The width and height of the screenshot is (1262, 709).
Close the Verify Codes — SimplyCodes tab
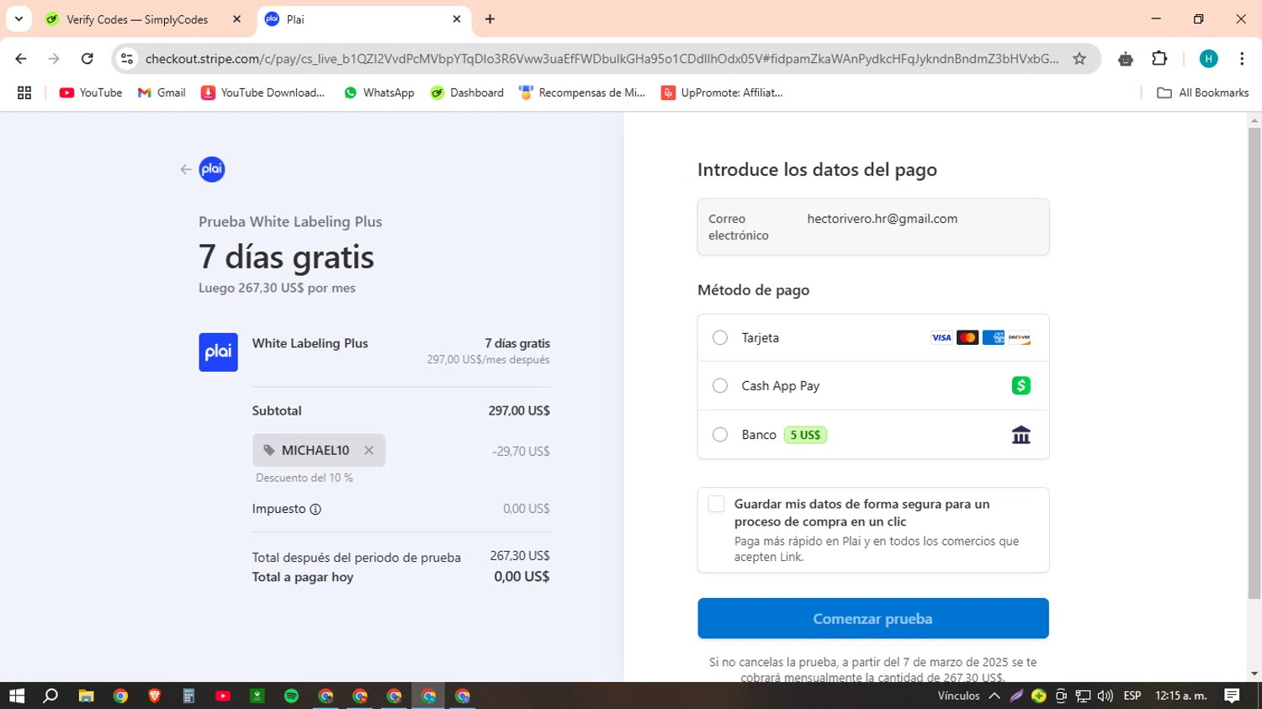(236, 19)
